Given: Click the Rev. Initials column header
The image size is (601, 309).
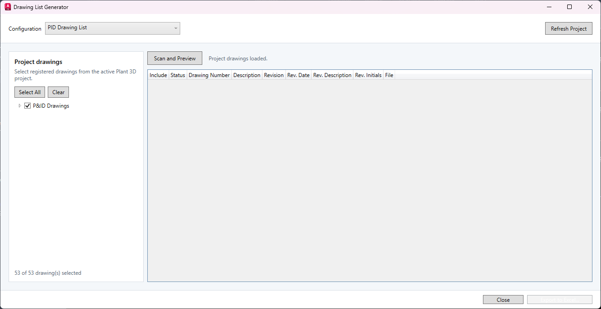Looking at the screenshot, I should coord(368,75).
